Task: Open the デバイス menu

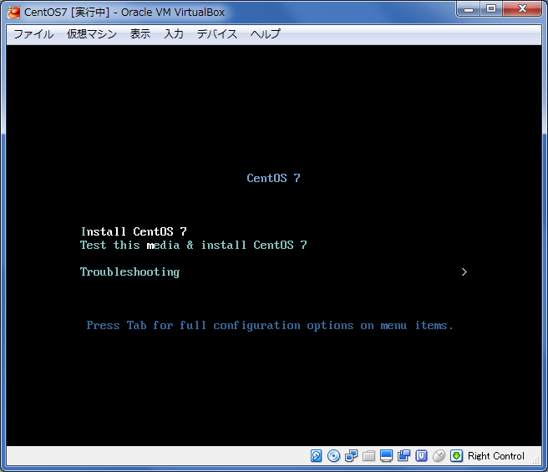Action: tap(217, 34)
